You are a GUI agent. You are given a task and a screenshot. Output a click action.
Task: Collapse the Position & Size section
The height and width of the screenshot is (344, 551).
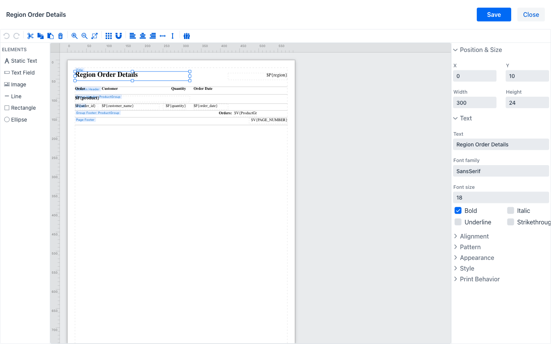478,50
